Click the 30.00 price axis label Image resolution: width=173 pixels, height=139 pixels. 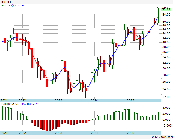click(166, 68)
